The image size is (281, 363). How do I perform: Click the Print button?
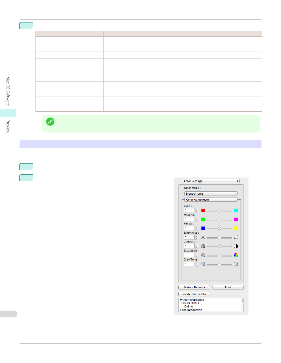click(x=228, y=287)
